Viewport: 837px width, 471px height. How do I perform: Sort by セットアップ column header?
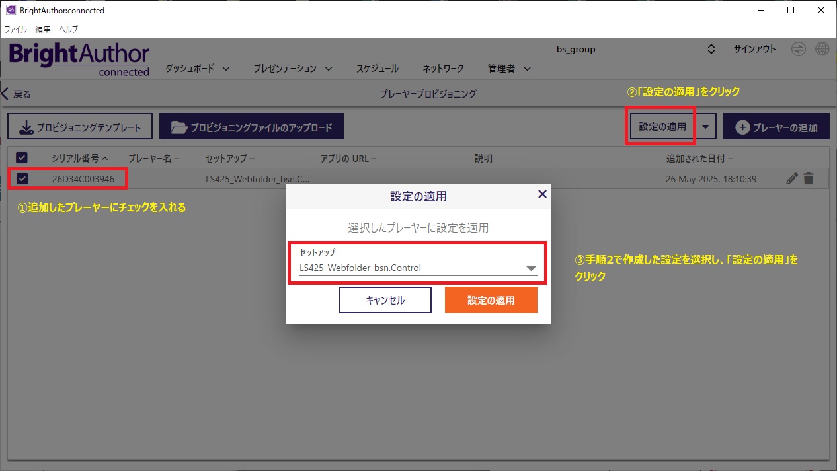(x=230, y=159)
